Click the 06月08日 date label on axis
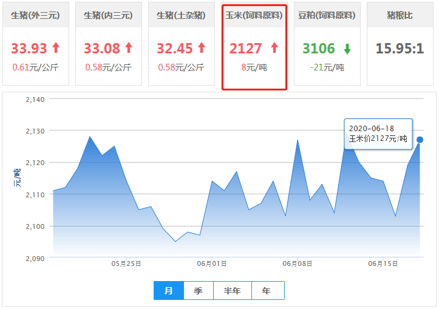This screenshot has height=309, width=439. pos(298,263)
